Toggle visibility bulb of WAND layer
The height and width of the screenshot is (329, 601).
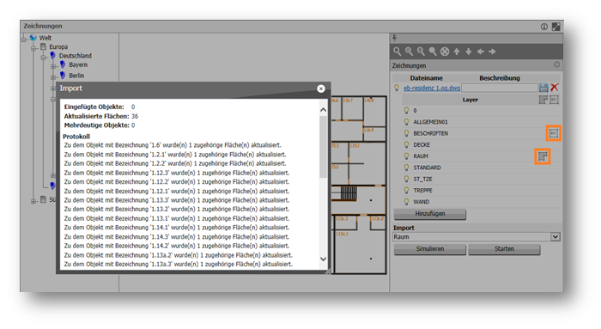[406, 202]
